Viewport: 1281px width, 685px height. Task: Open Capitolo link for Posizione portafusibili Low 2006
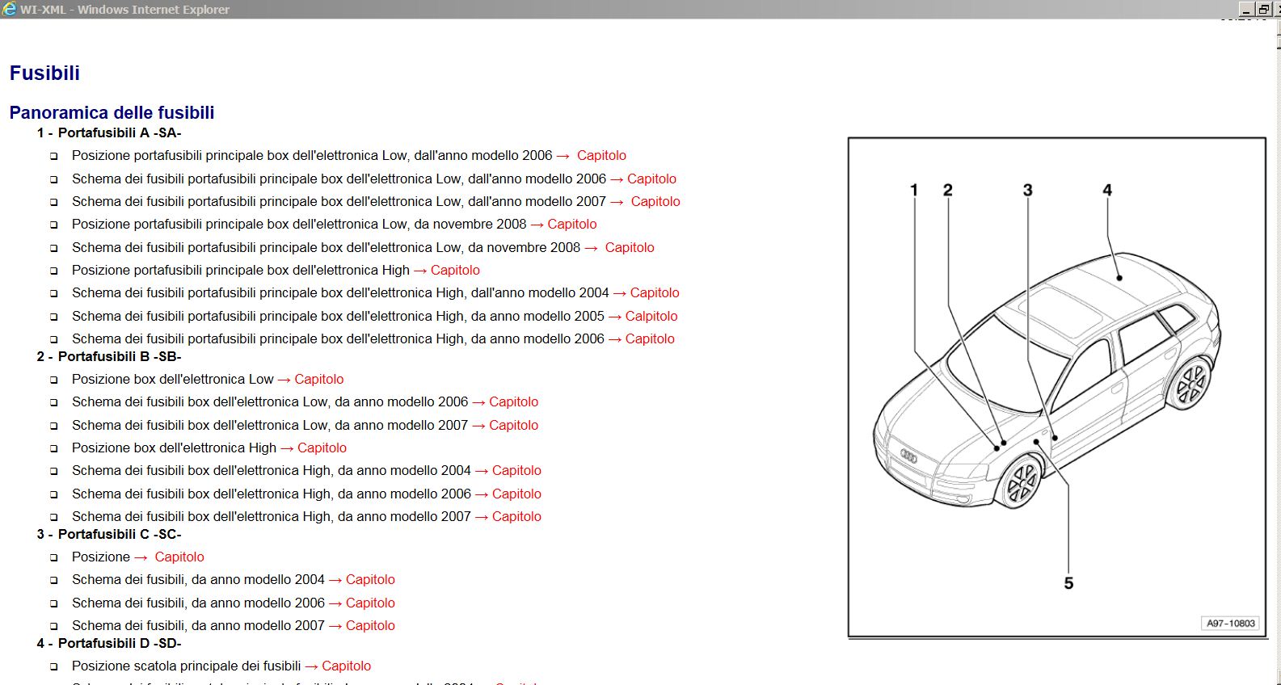(601, 155)
